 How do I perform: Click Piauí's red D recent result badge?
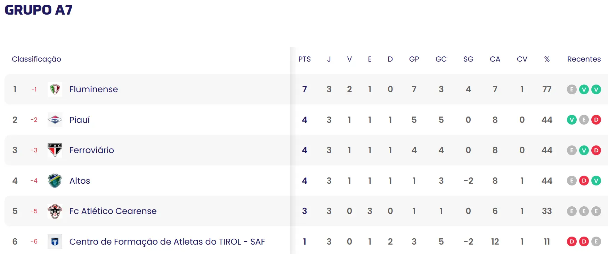[x=596, y=120]
